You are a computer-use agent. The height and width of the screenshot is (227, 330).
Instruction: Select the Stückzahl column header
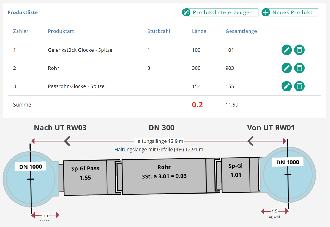(x=159, y=31)
